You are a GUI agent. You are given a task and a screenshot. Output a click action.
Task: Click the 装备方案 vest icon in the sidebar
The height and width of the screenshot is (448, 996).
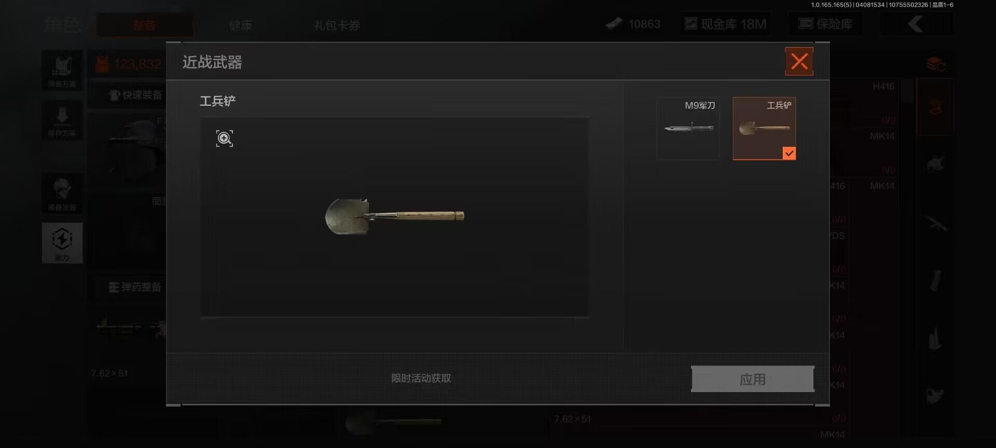click(62, 70)
